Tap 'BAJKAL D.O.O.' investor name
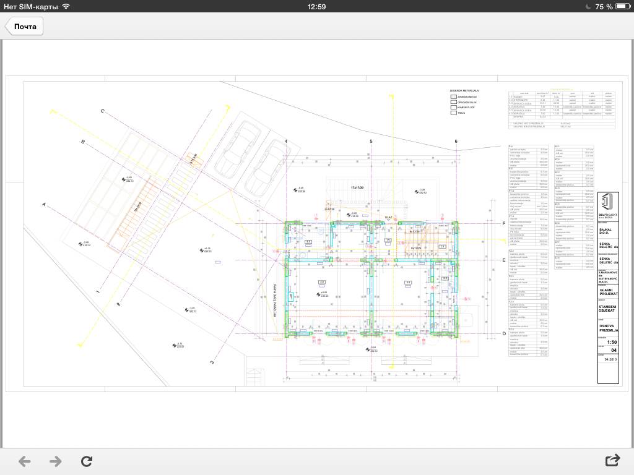The height and width of the screenshot is (475, 634). pos(606,231)
